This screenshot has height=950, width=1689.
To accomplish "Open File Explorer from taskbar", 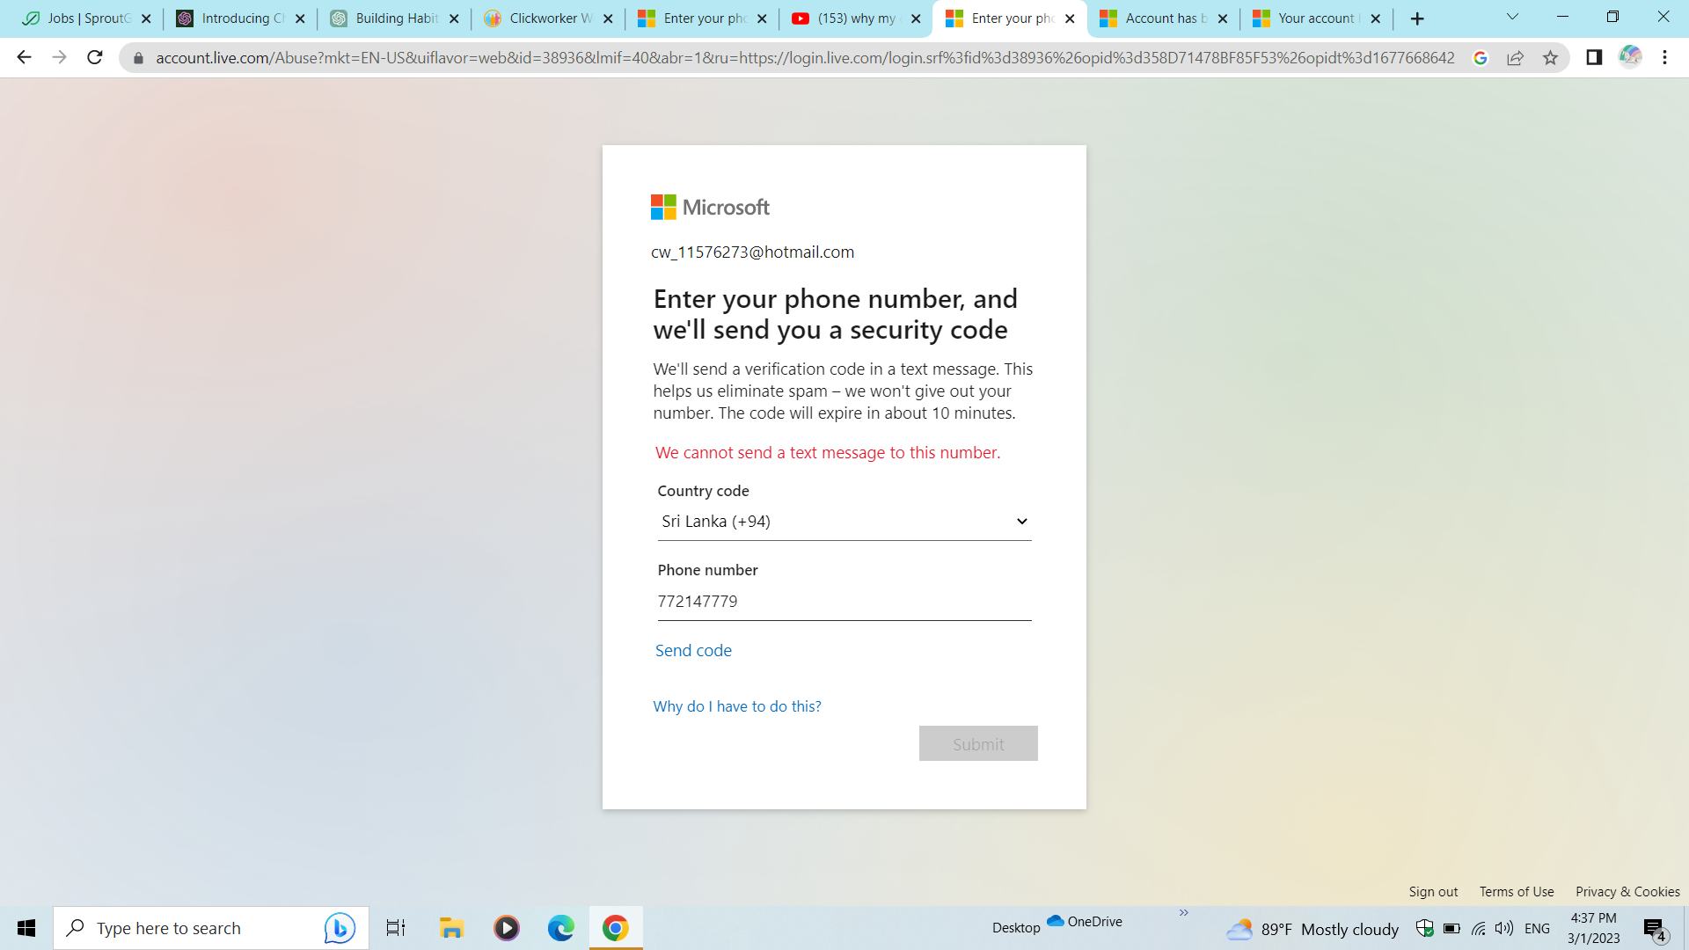I will tap(451, 928).
